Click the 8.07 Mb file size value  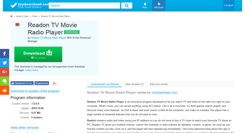coord(36,113)
